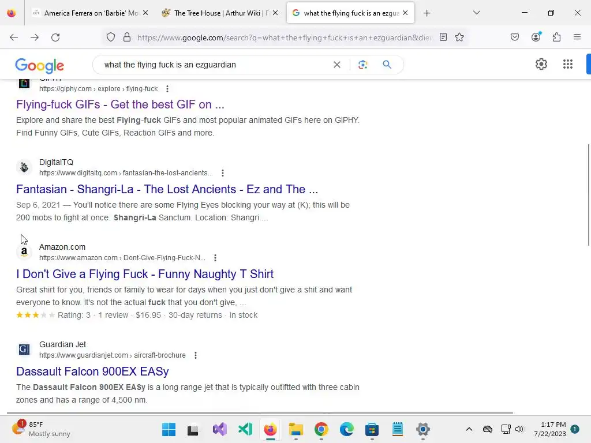Open the weather widget showing 85°F

(x=41, y=429)
